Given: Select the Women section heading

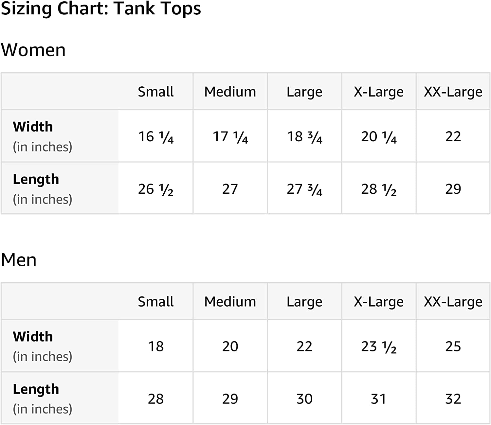Looking at the screenshot, I should pyautogui.click(x=33, y=50).
